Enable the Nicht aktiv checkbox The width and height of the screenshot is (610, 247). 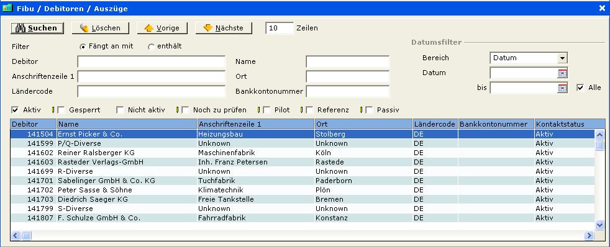click(120, 110)
